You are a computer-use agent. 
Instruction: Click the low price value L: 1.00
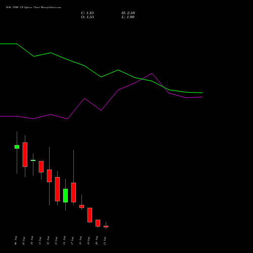(x=128, y=17)
